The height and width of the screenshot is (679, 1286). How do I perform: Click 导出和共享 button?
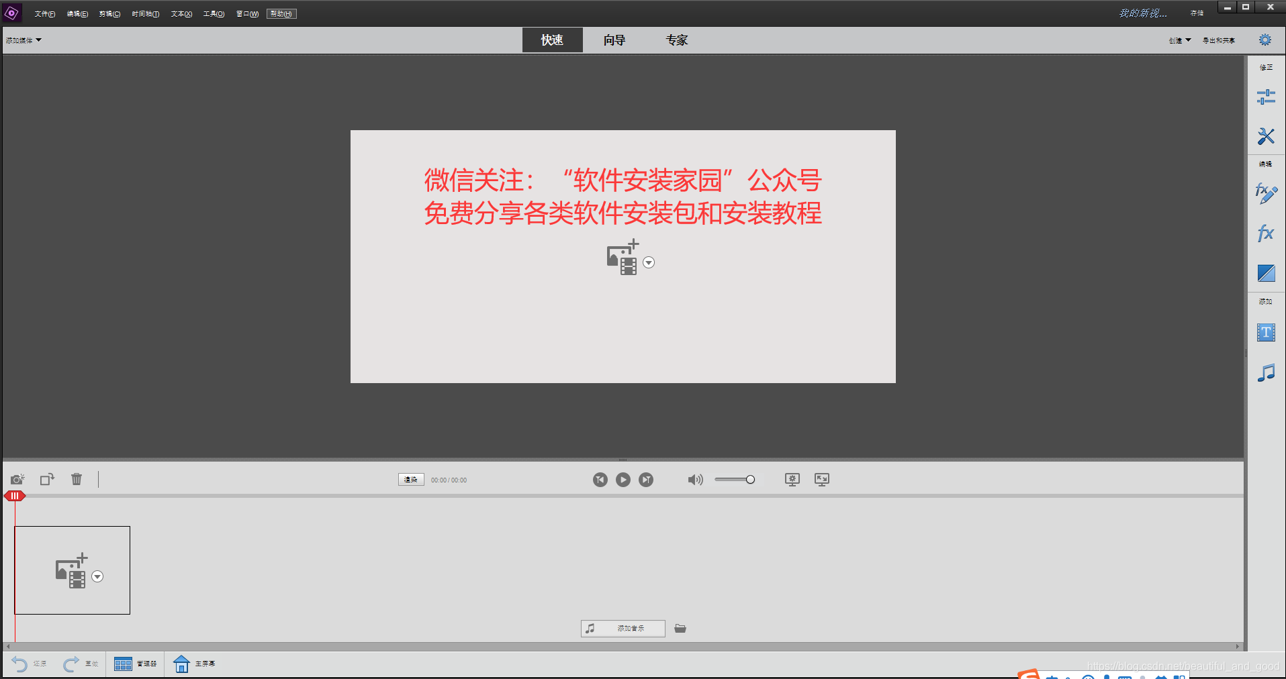tap(1218, 40)
